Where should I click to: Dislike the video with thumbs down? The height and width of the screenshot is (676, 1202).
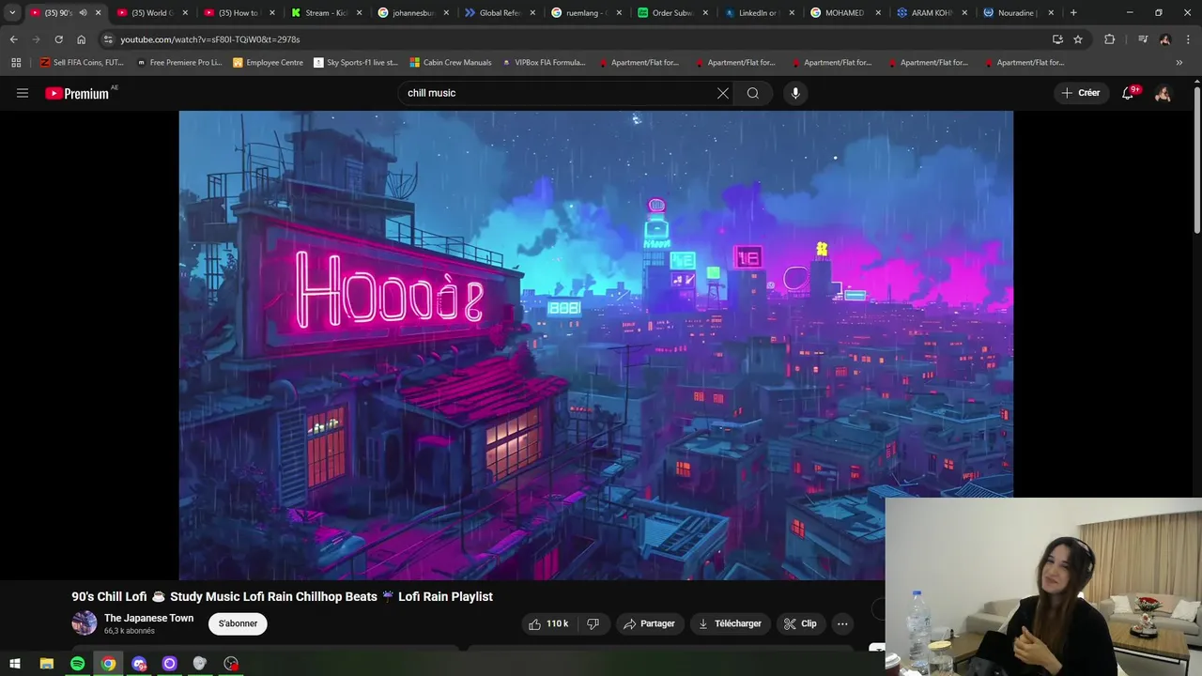tap(593, 623)
